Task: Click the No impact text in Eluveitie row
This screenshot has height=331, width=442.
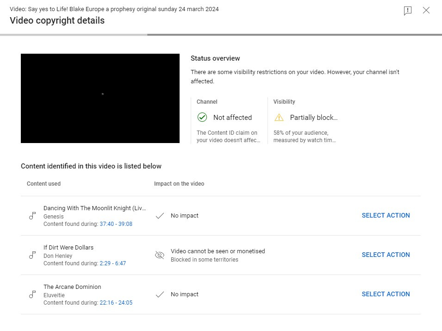Action: (x=185, y=294)
